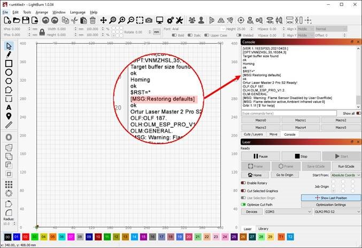Click the Show Last Position button
This screenshot has width=362, height=248.
[x=331, y=198]
